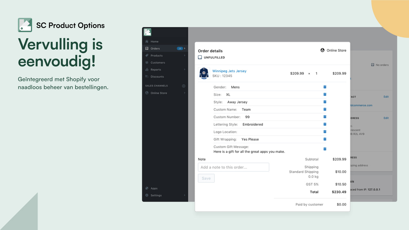Click the Online Store sidebar icon
Image resolution: width=409 pixels, height=230 pixels.
[147, 93]
